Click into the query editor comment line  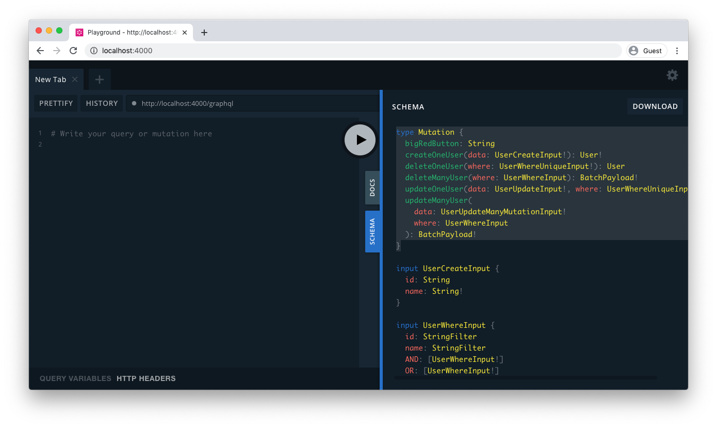pos(132,134)
